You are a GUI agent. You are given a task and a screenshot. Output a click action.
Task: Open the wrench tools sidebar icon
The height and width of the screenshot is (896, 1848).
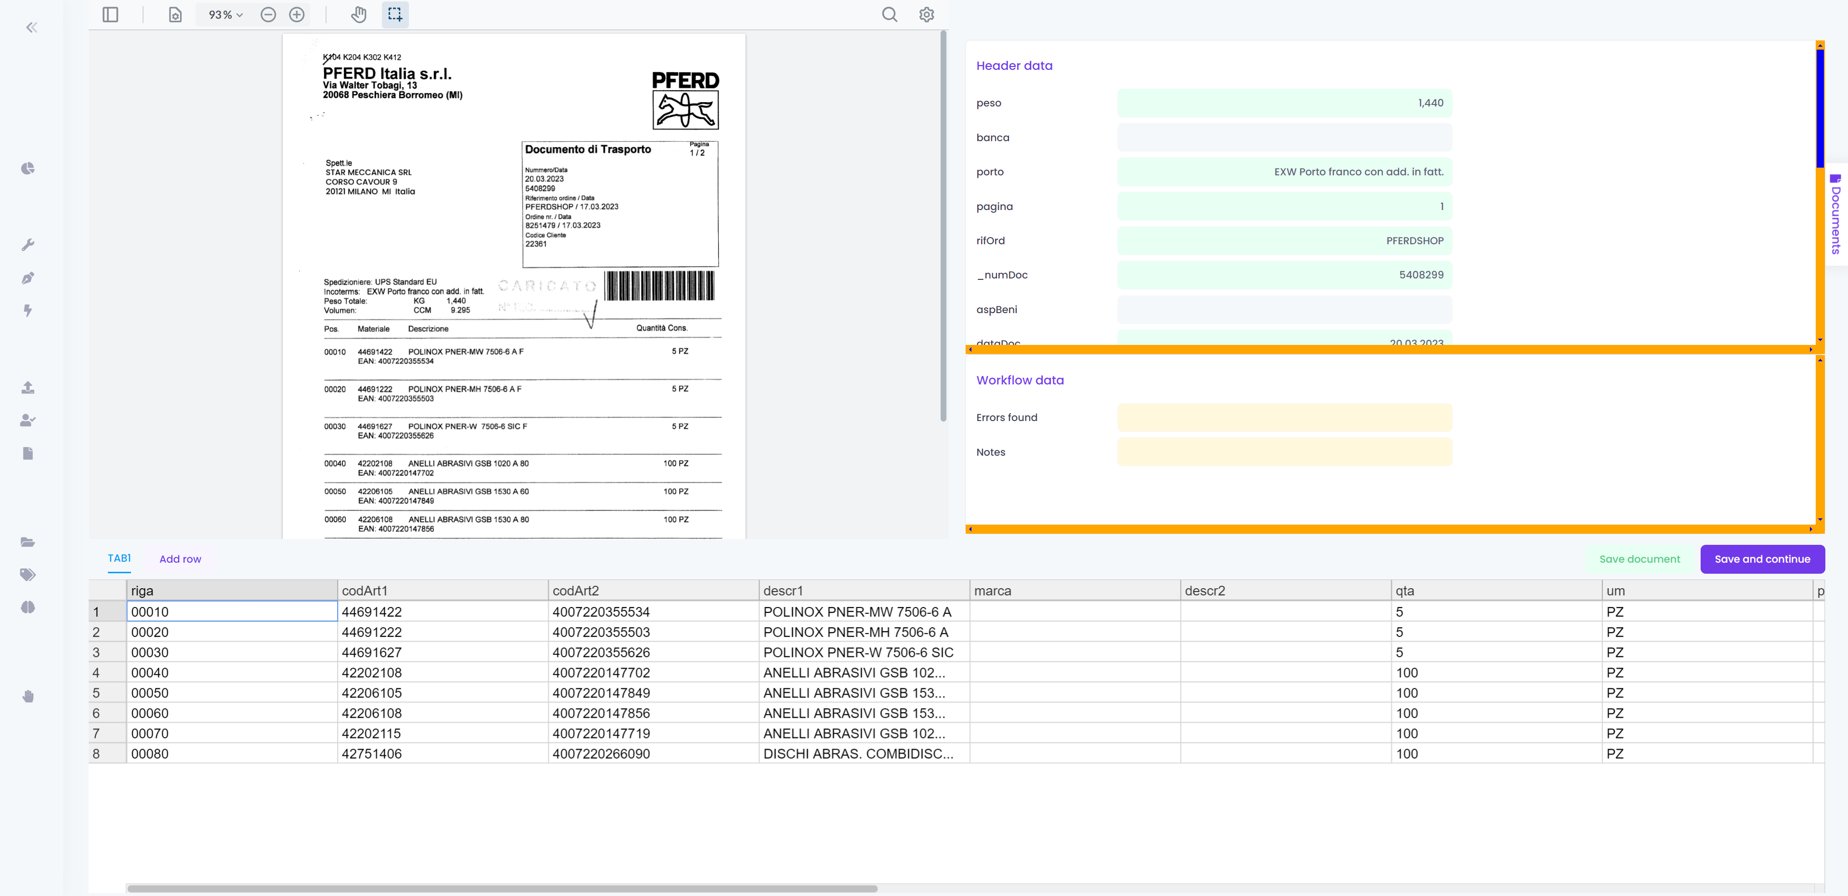(28, 245)
